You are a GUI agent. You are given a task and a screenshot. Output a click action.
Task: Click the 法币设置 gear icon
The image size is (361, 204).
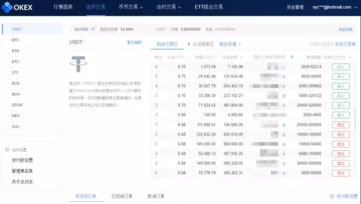pos(7,150)
